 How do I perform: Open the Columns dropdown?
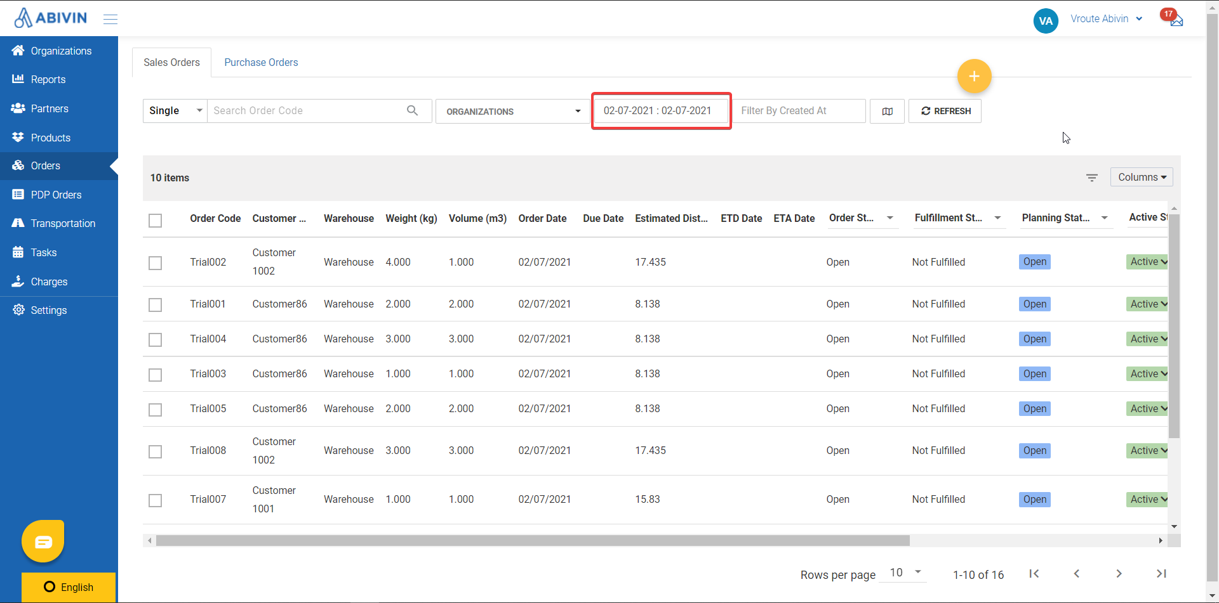tap(1142, 177)
